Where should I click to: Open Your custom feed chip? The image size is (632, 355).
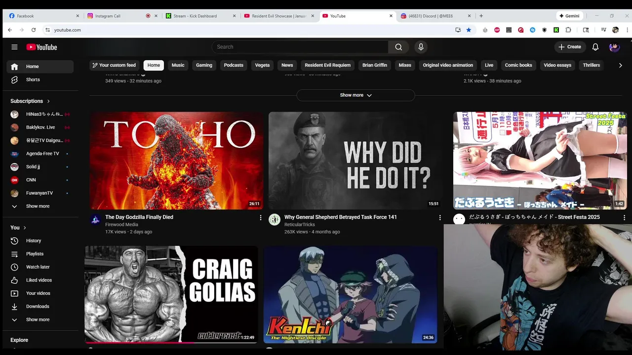[114, 65]
